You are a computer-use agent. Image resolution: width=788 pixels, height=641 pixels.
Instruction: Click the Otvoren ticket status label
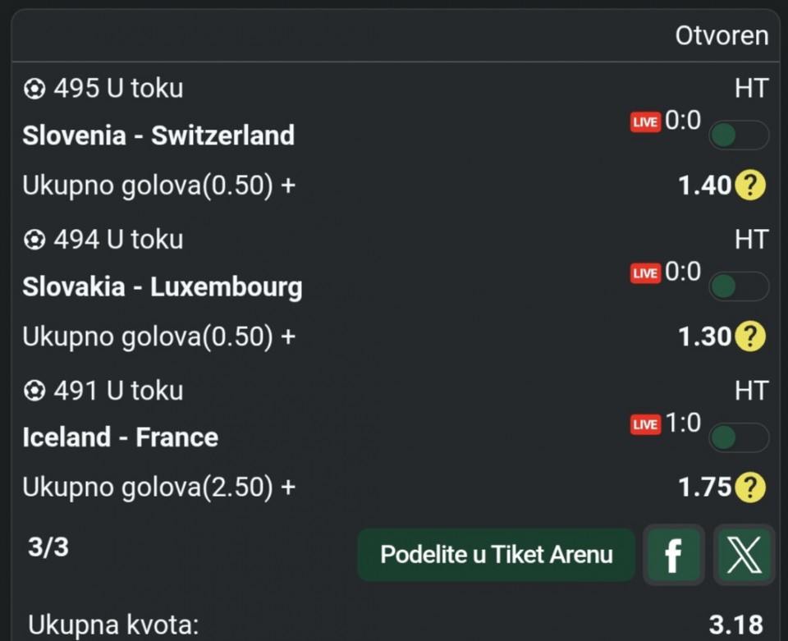coord(722,36)
